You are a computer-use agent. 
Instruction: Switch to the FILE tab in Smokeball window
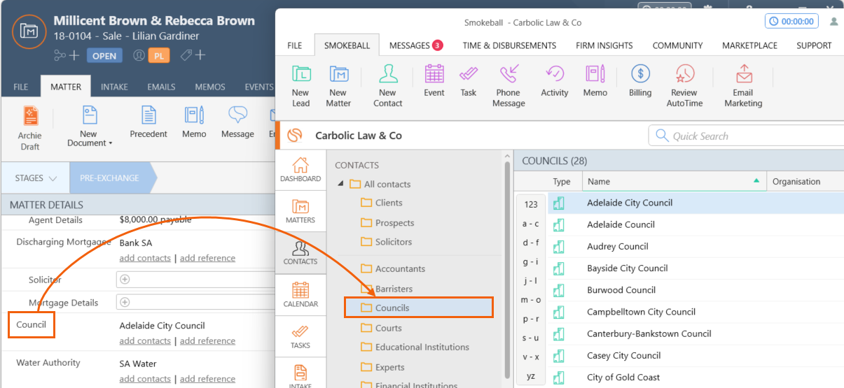pyautogui.click(x=295, y=45)
